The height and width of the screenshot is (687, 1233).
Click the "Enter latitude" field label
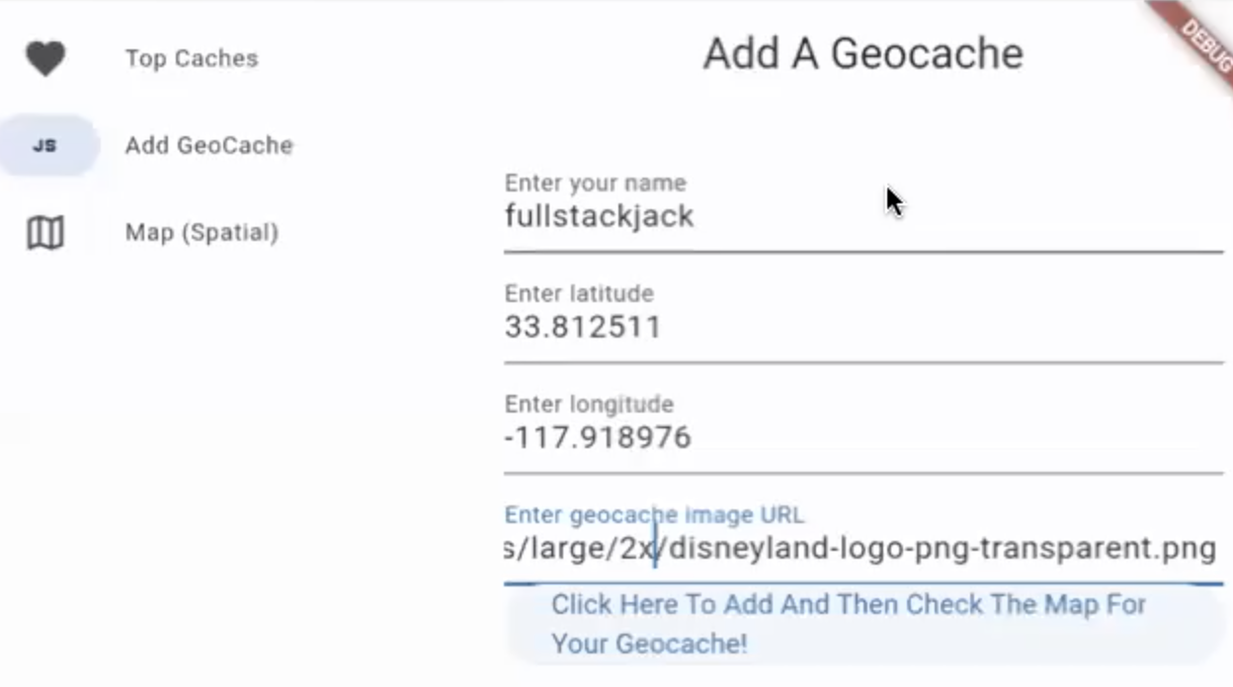coord(579,293)
